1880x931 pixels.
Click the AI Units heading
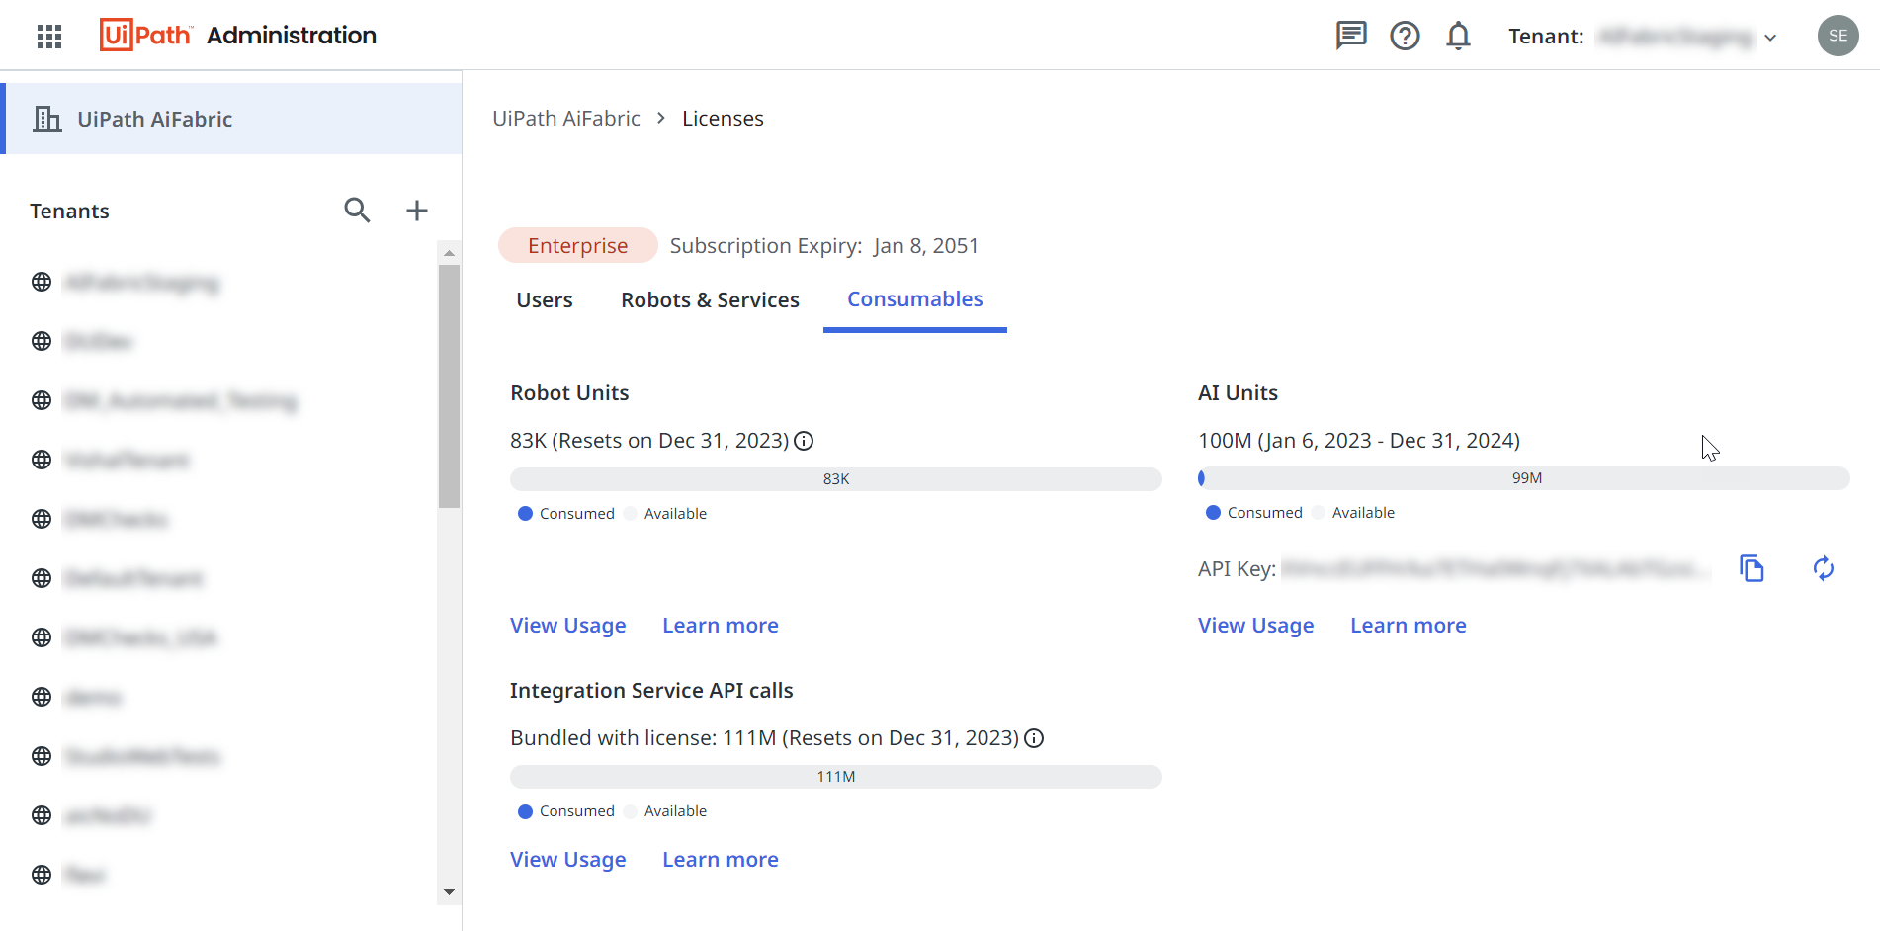[1238, 393]
